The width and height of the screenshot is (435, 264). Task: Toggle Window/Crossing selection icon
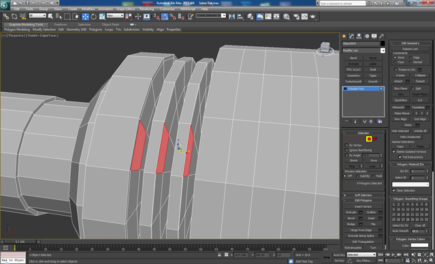[75, 16]
